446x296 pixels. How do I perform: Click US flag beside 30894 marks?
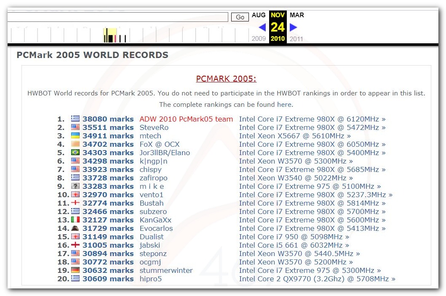(75, 253)
